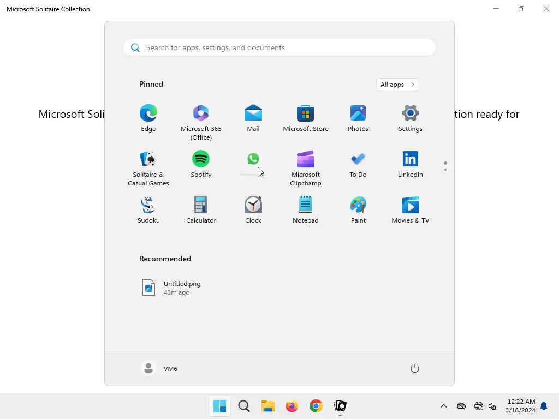This screenshot has width=559, height=419.
Task: Open Settings from pinned apps
Action: [411, 119]
